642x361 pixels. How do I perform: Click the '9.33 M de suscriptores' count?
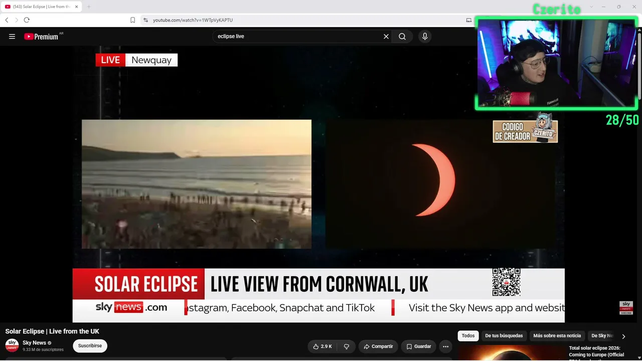[43, 349]
